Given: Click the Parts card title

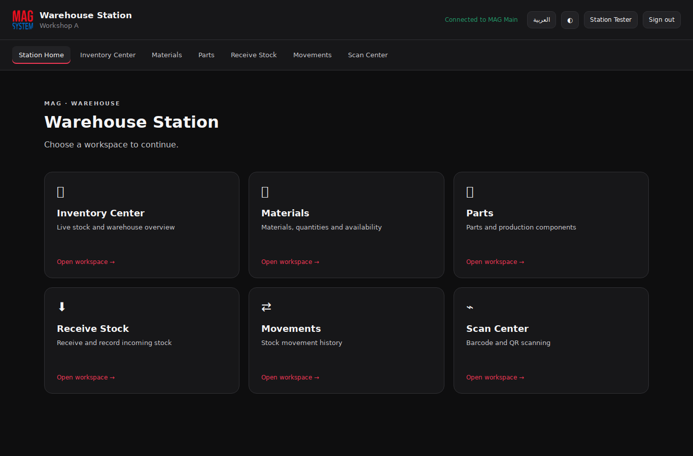Looking at the screenshot, I should tap(480, 213).
